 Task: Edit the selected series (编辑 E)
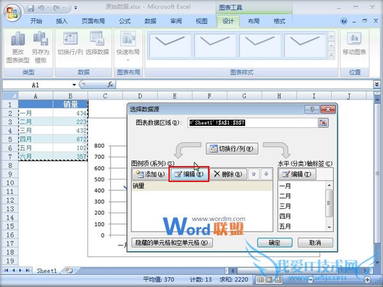coord(189,174)
